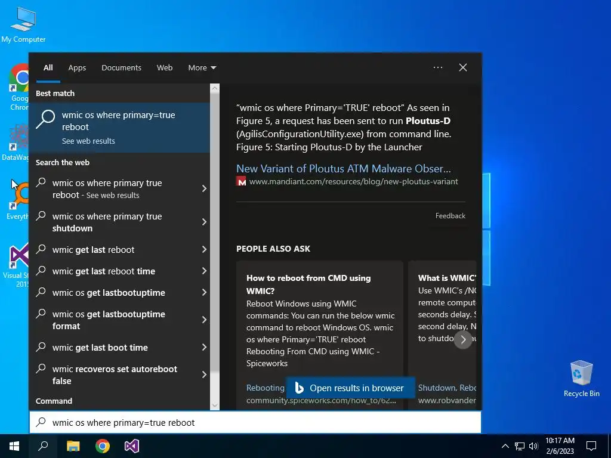Click the taskbar search magnifier icon
The height and width of the screenshot is (458, 611).
click(x=43, y=446)
